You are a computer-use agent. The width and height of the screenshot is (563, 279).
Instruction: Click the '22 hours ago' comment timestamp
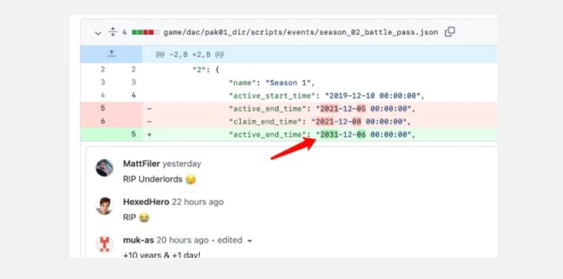point(198,202)
